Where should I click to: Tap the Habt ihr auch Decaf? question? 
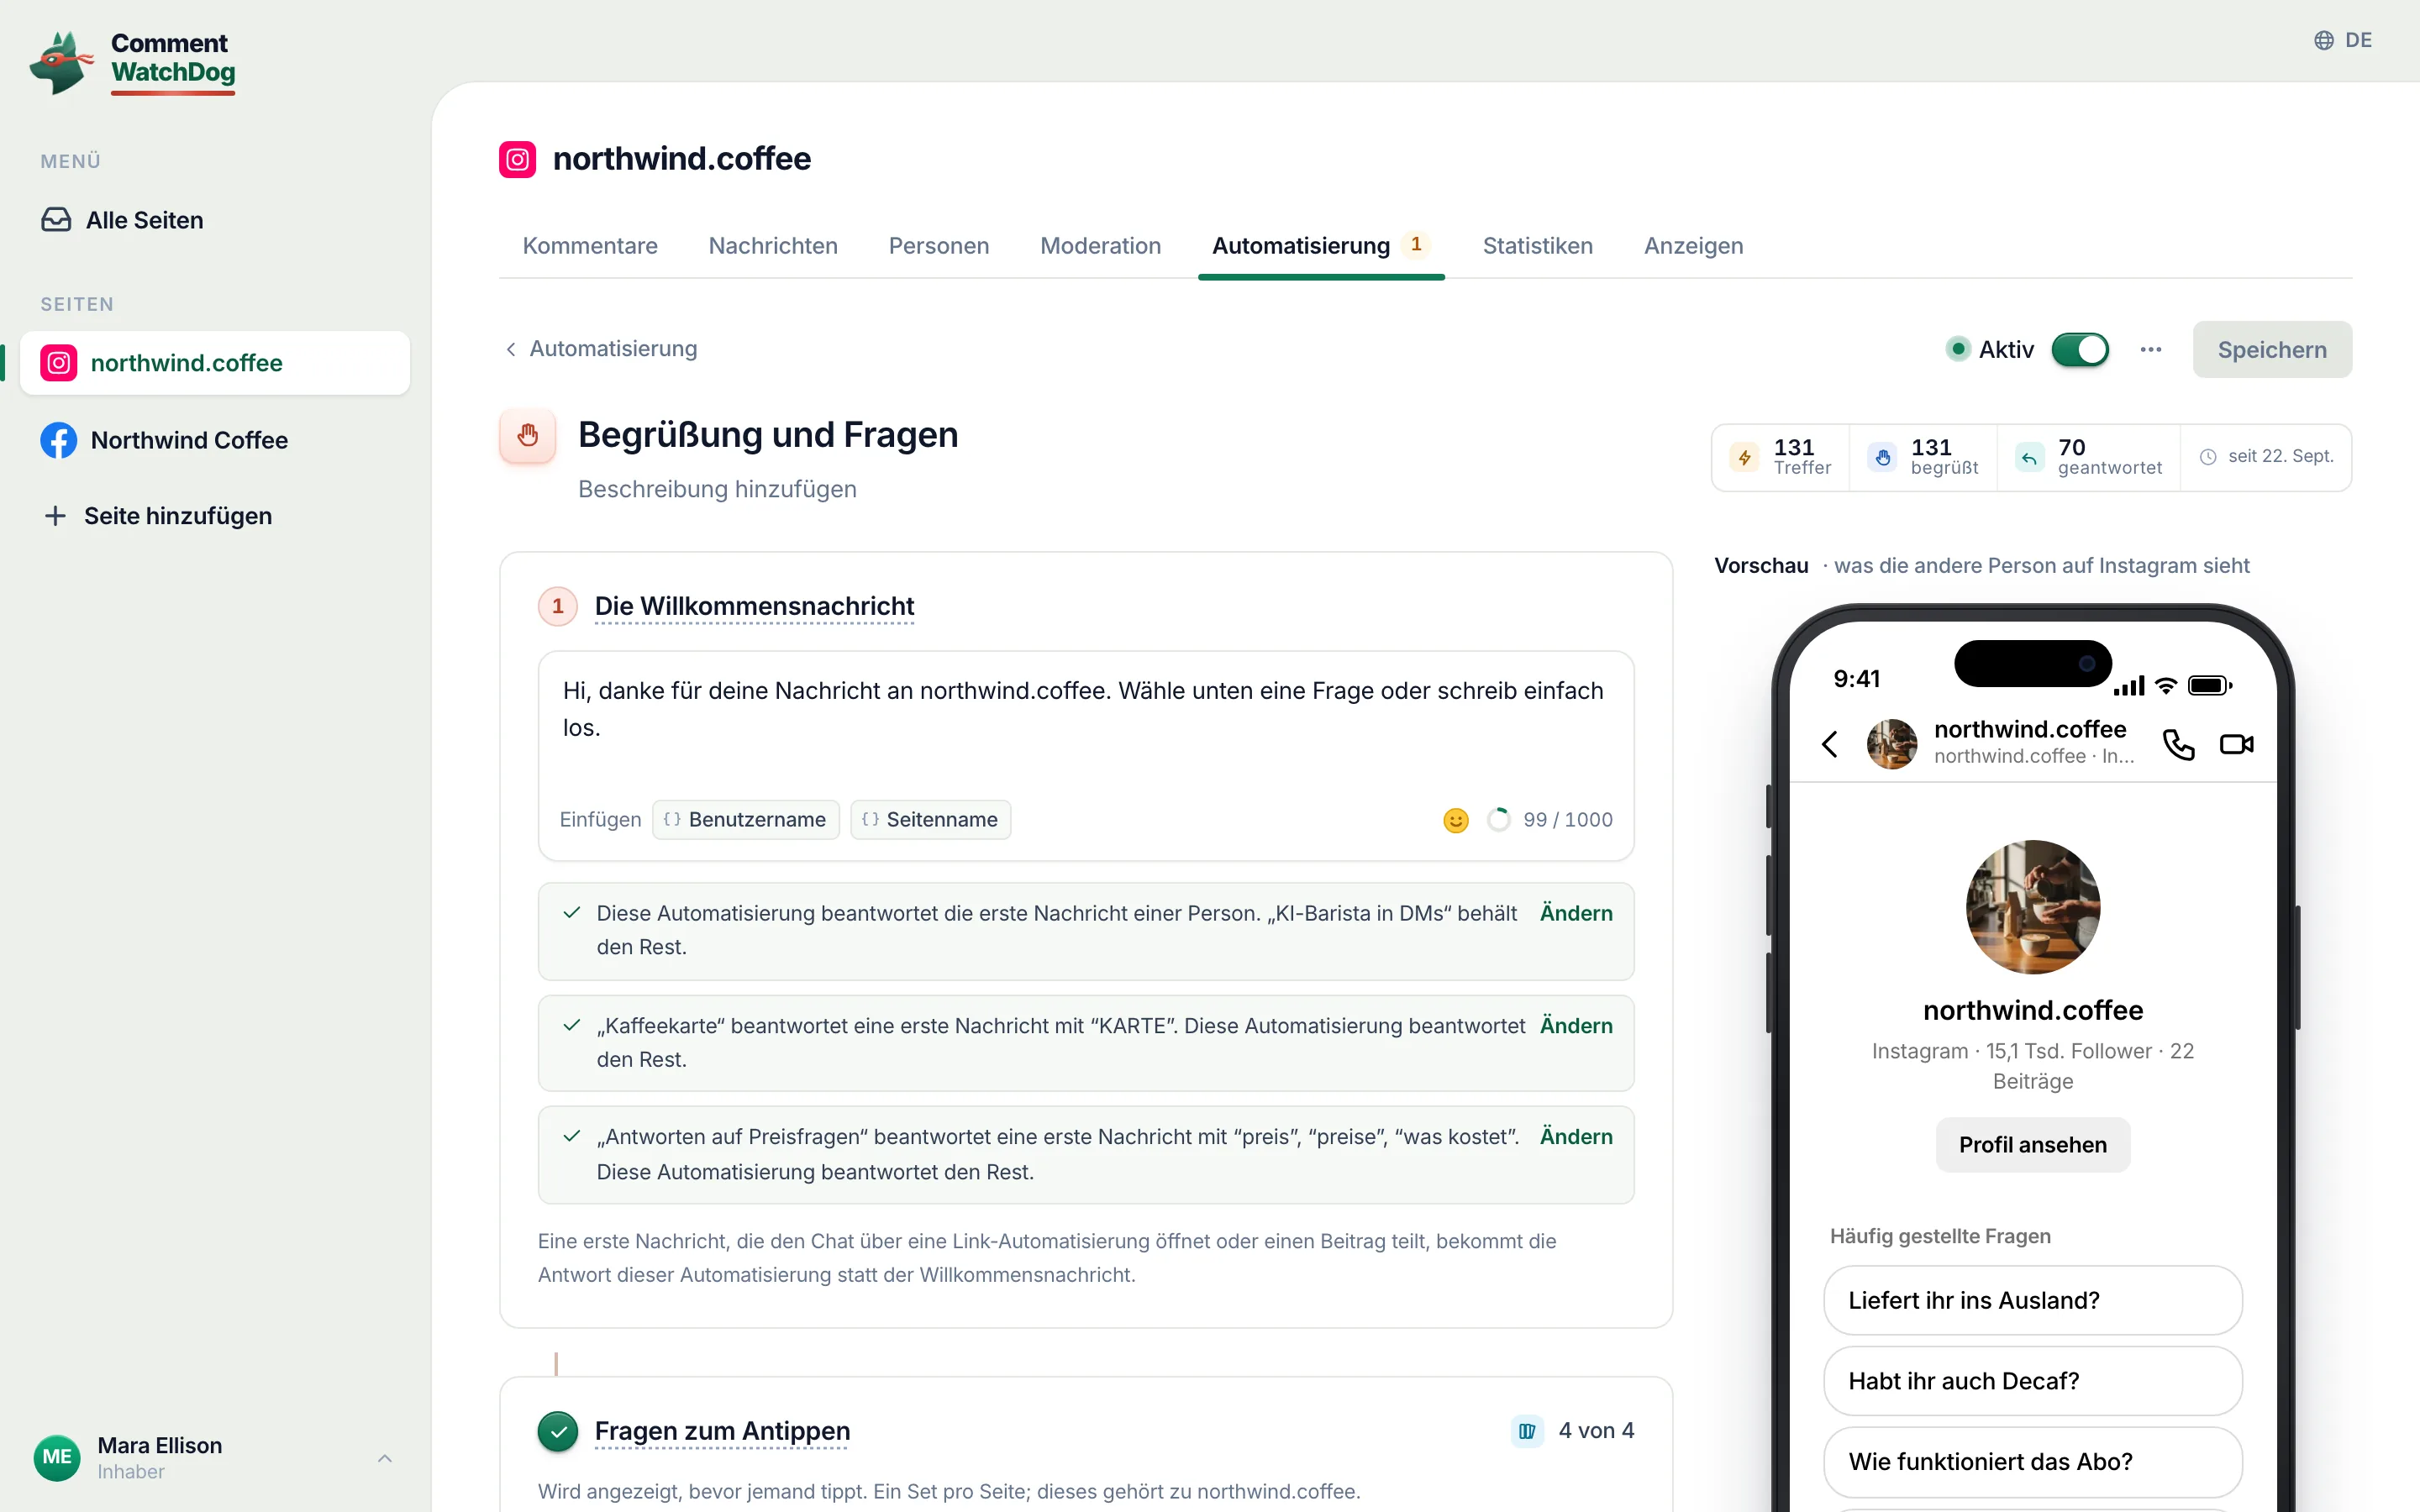tap(2032, 1381)
